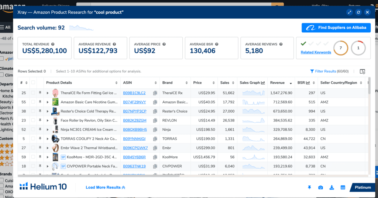Click the pin icon in bottom toolbar

[x=309, y=187]
